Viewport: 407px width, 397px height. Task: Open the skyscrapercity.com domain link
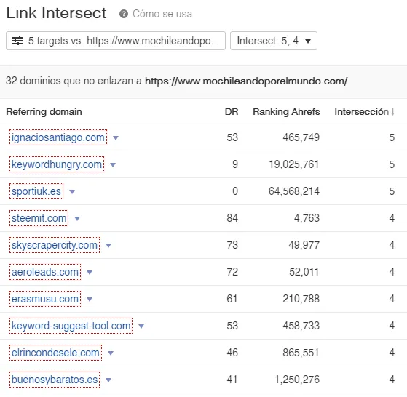[x=55, y=245]
